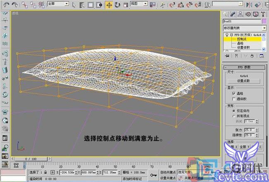Click the X coordinate input field
Screen dimensions: 269x182
(67, 172)
